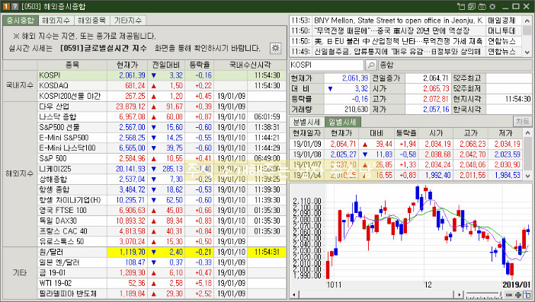Click the help question mark icon
Screen dimensions: 535x302
[14, 7]
